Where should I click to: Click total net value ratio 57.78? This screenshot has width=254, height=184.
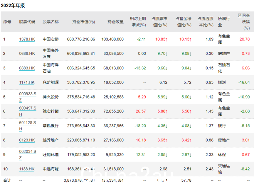tap(186, 180)
